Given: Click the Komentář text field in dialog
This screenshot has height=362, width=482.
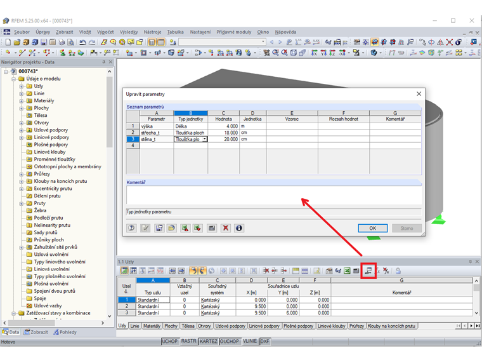Looking at the screenshot, I should [x=273, y=195].
